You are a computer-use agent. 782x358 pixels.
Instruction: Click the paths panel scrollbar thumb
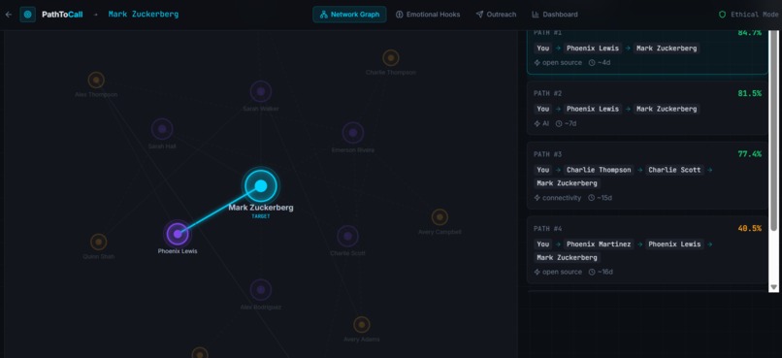point(773,130)
